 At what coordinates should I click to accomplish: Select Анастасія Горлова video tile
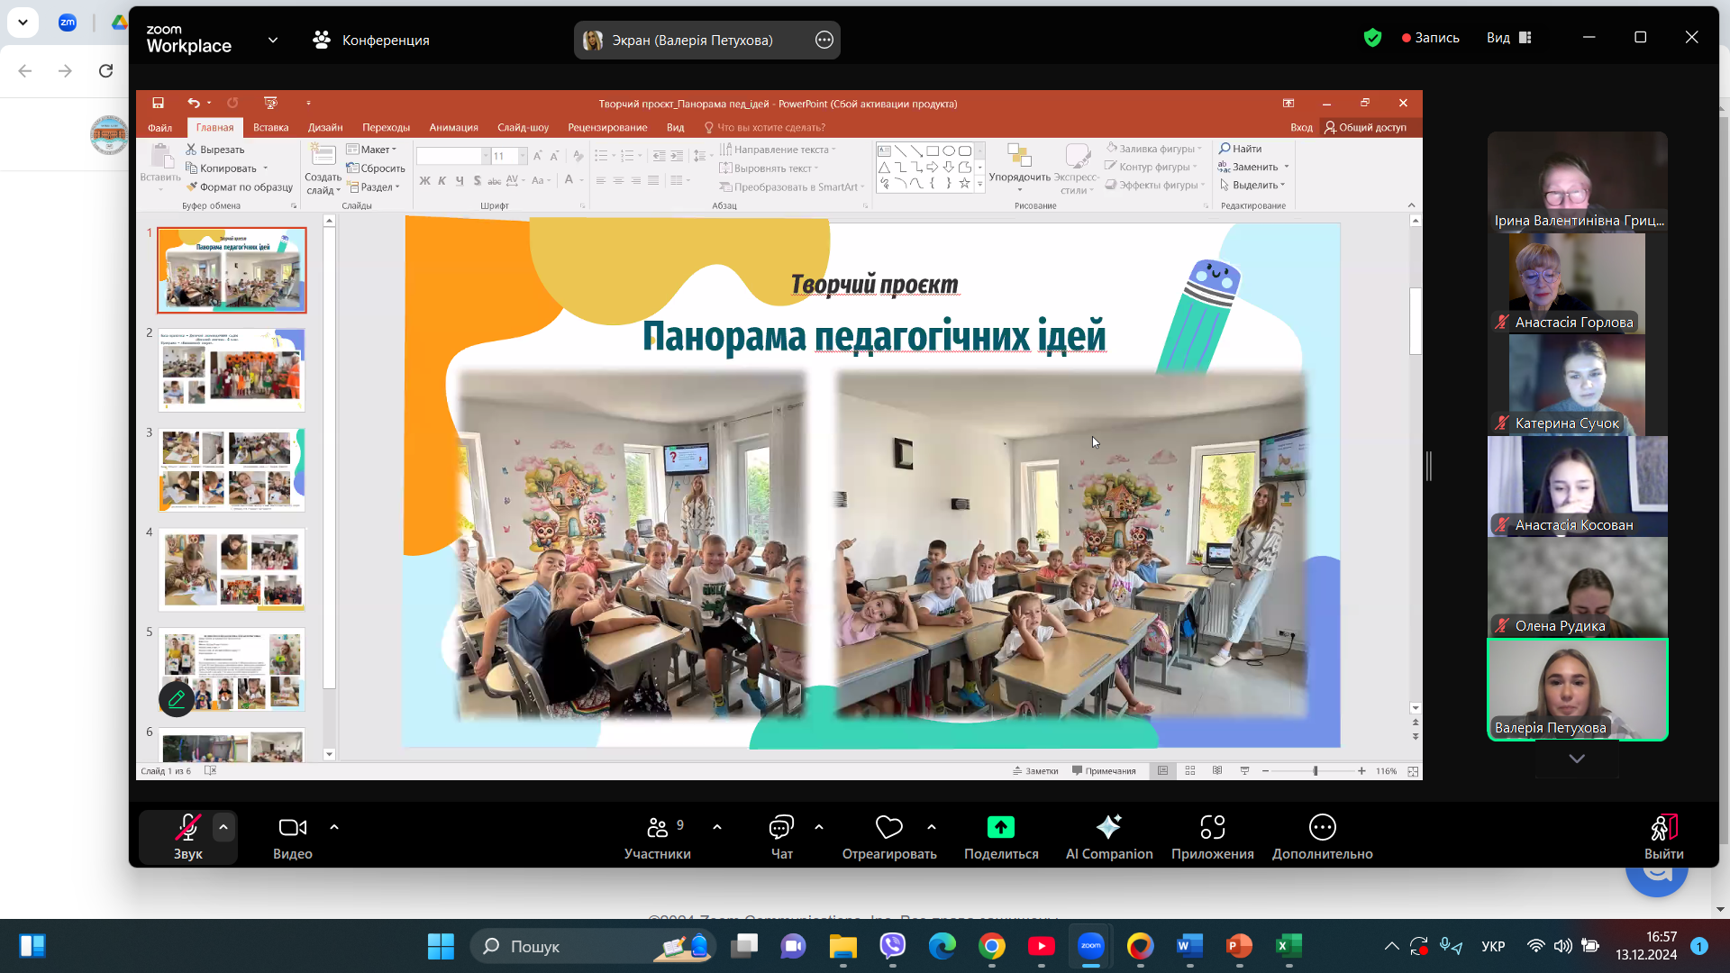pyautogui.click(x=1577, y=285)
